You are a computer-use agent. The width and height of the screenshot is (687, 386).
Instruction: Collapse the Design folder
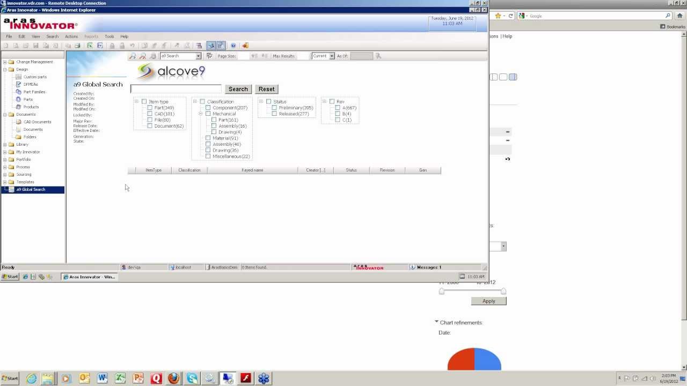5,69
